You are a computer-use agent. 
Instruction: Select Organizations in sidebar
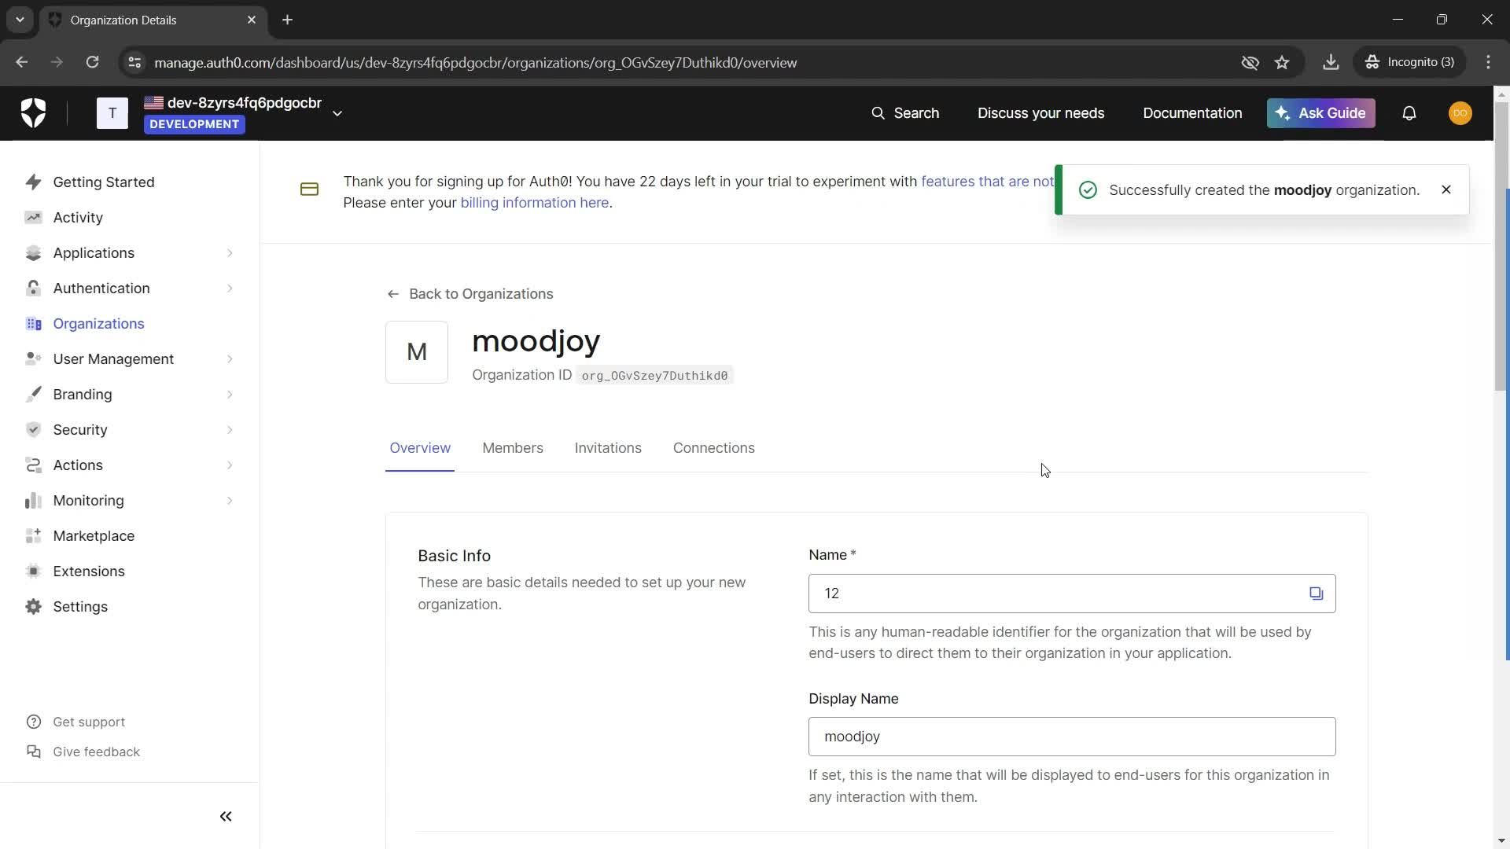click(98, 323)
